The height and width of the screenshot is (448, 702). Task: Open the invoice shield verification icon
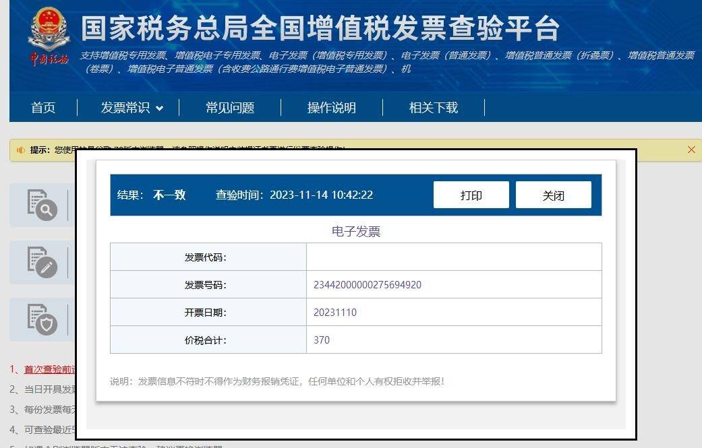point(42,319)
